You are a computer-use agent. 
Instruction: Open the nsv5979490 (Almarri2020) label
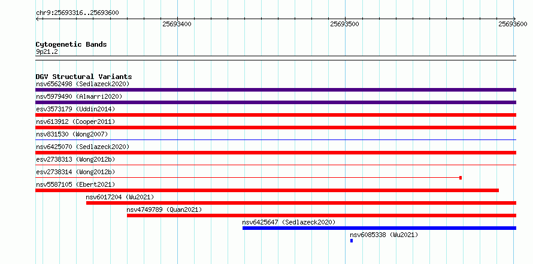click(79, 96)
